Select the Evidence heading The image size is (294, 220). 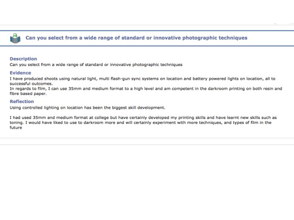(x=20, y=73)
